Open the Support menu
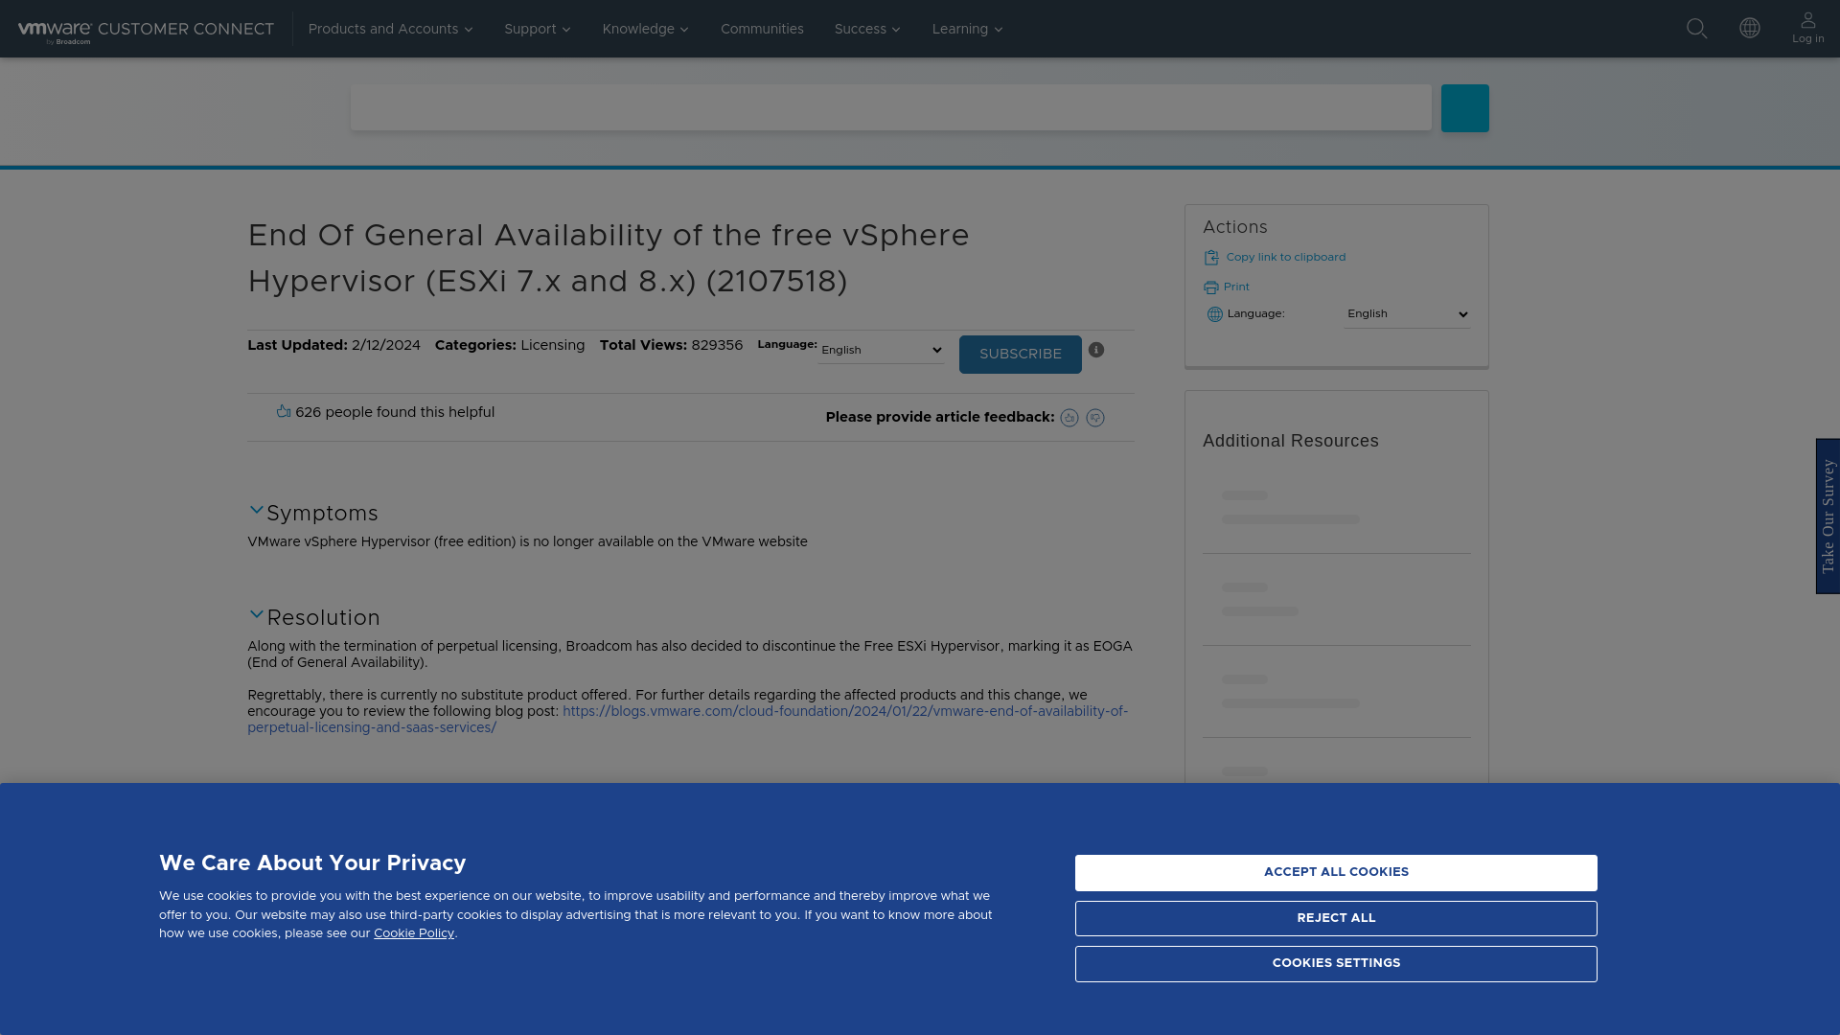This screenshot has height=1035, width=1840. click(x=538, y=29)
